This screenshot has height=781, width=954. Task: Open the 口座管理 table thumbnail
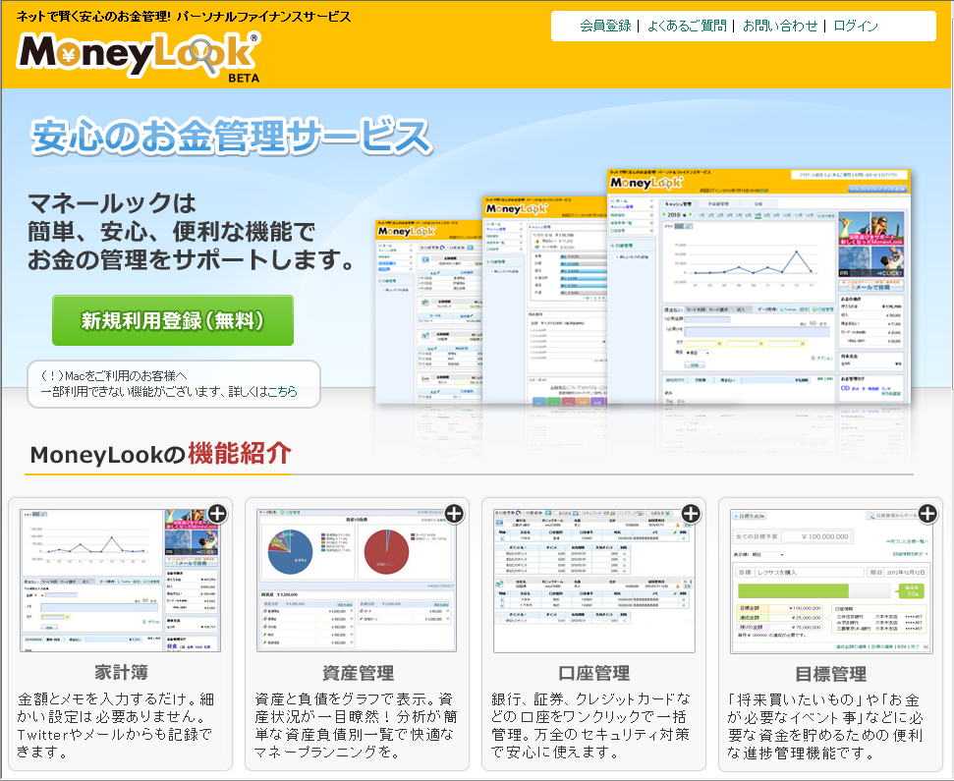pyautogui.click(x=593, y=581)
